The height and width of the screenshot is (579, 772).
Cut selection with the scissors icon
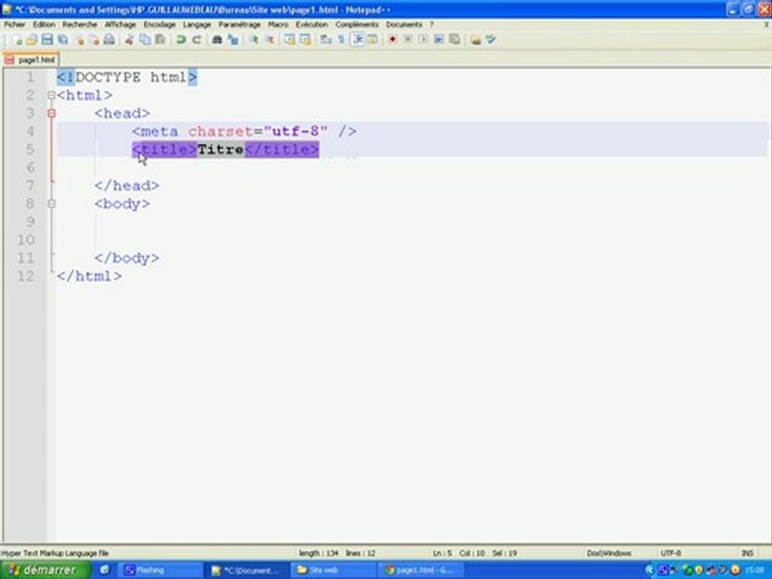pyautogui.click(x=129, y=40)
